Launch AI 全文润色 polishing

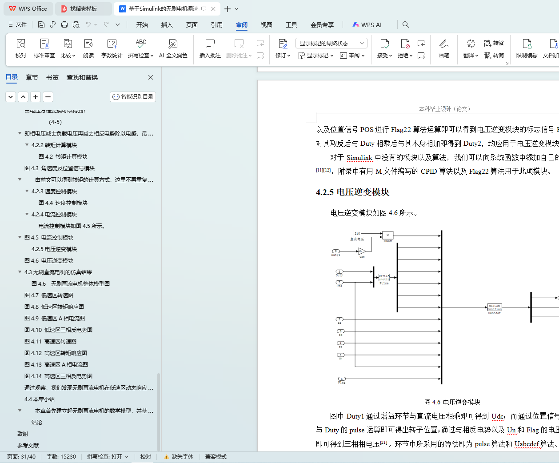[x=173, y=48]
